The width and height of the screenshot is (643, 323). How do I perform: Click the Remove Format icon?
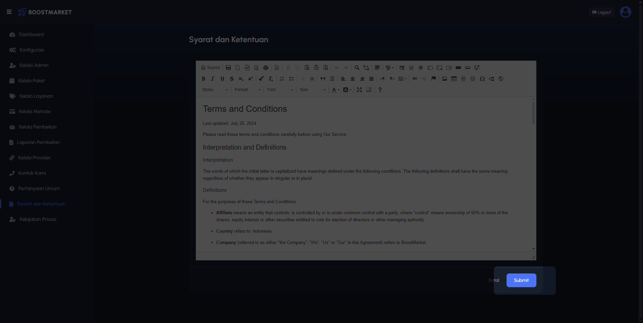[x=271, y=79]
